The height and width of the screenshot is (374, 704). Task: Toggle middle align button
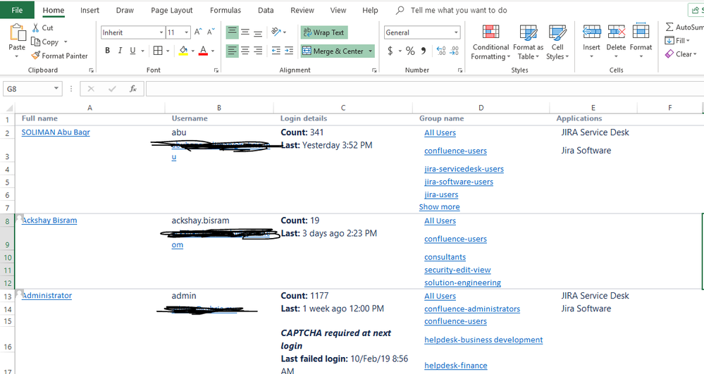pos(245,32)
